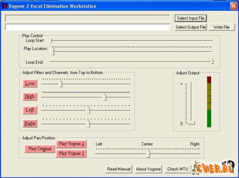
Task: Click the Select Input File button
Action: click(190, 18)
